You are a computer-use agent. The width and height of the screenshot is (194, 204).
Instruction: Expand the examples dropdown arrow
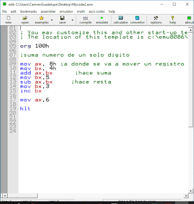pos(52,20)
